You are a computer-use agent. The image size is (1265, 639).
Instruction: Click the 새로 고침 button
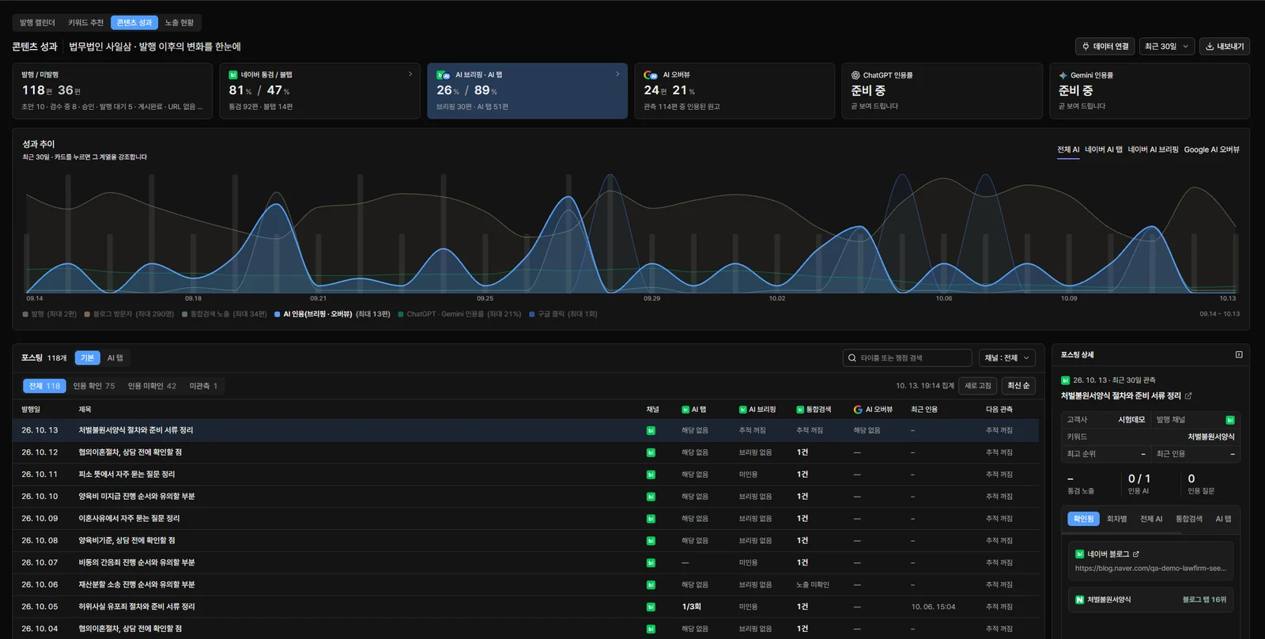pyautogui.click(x=978, y=386)
